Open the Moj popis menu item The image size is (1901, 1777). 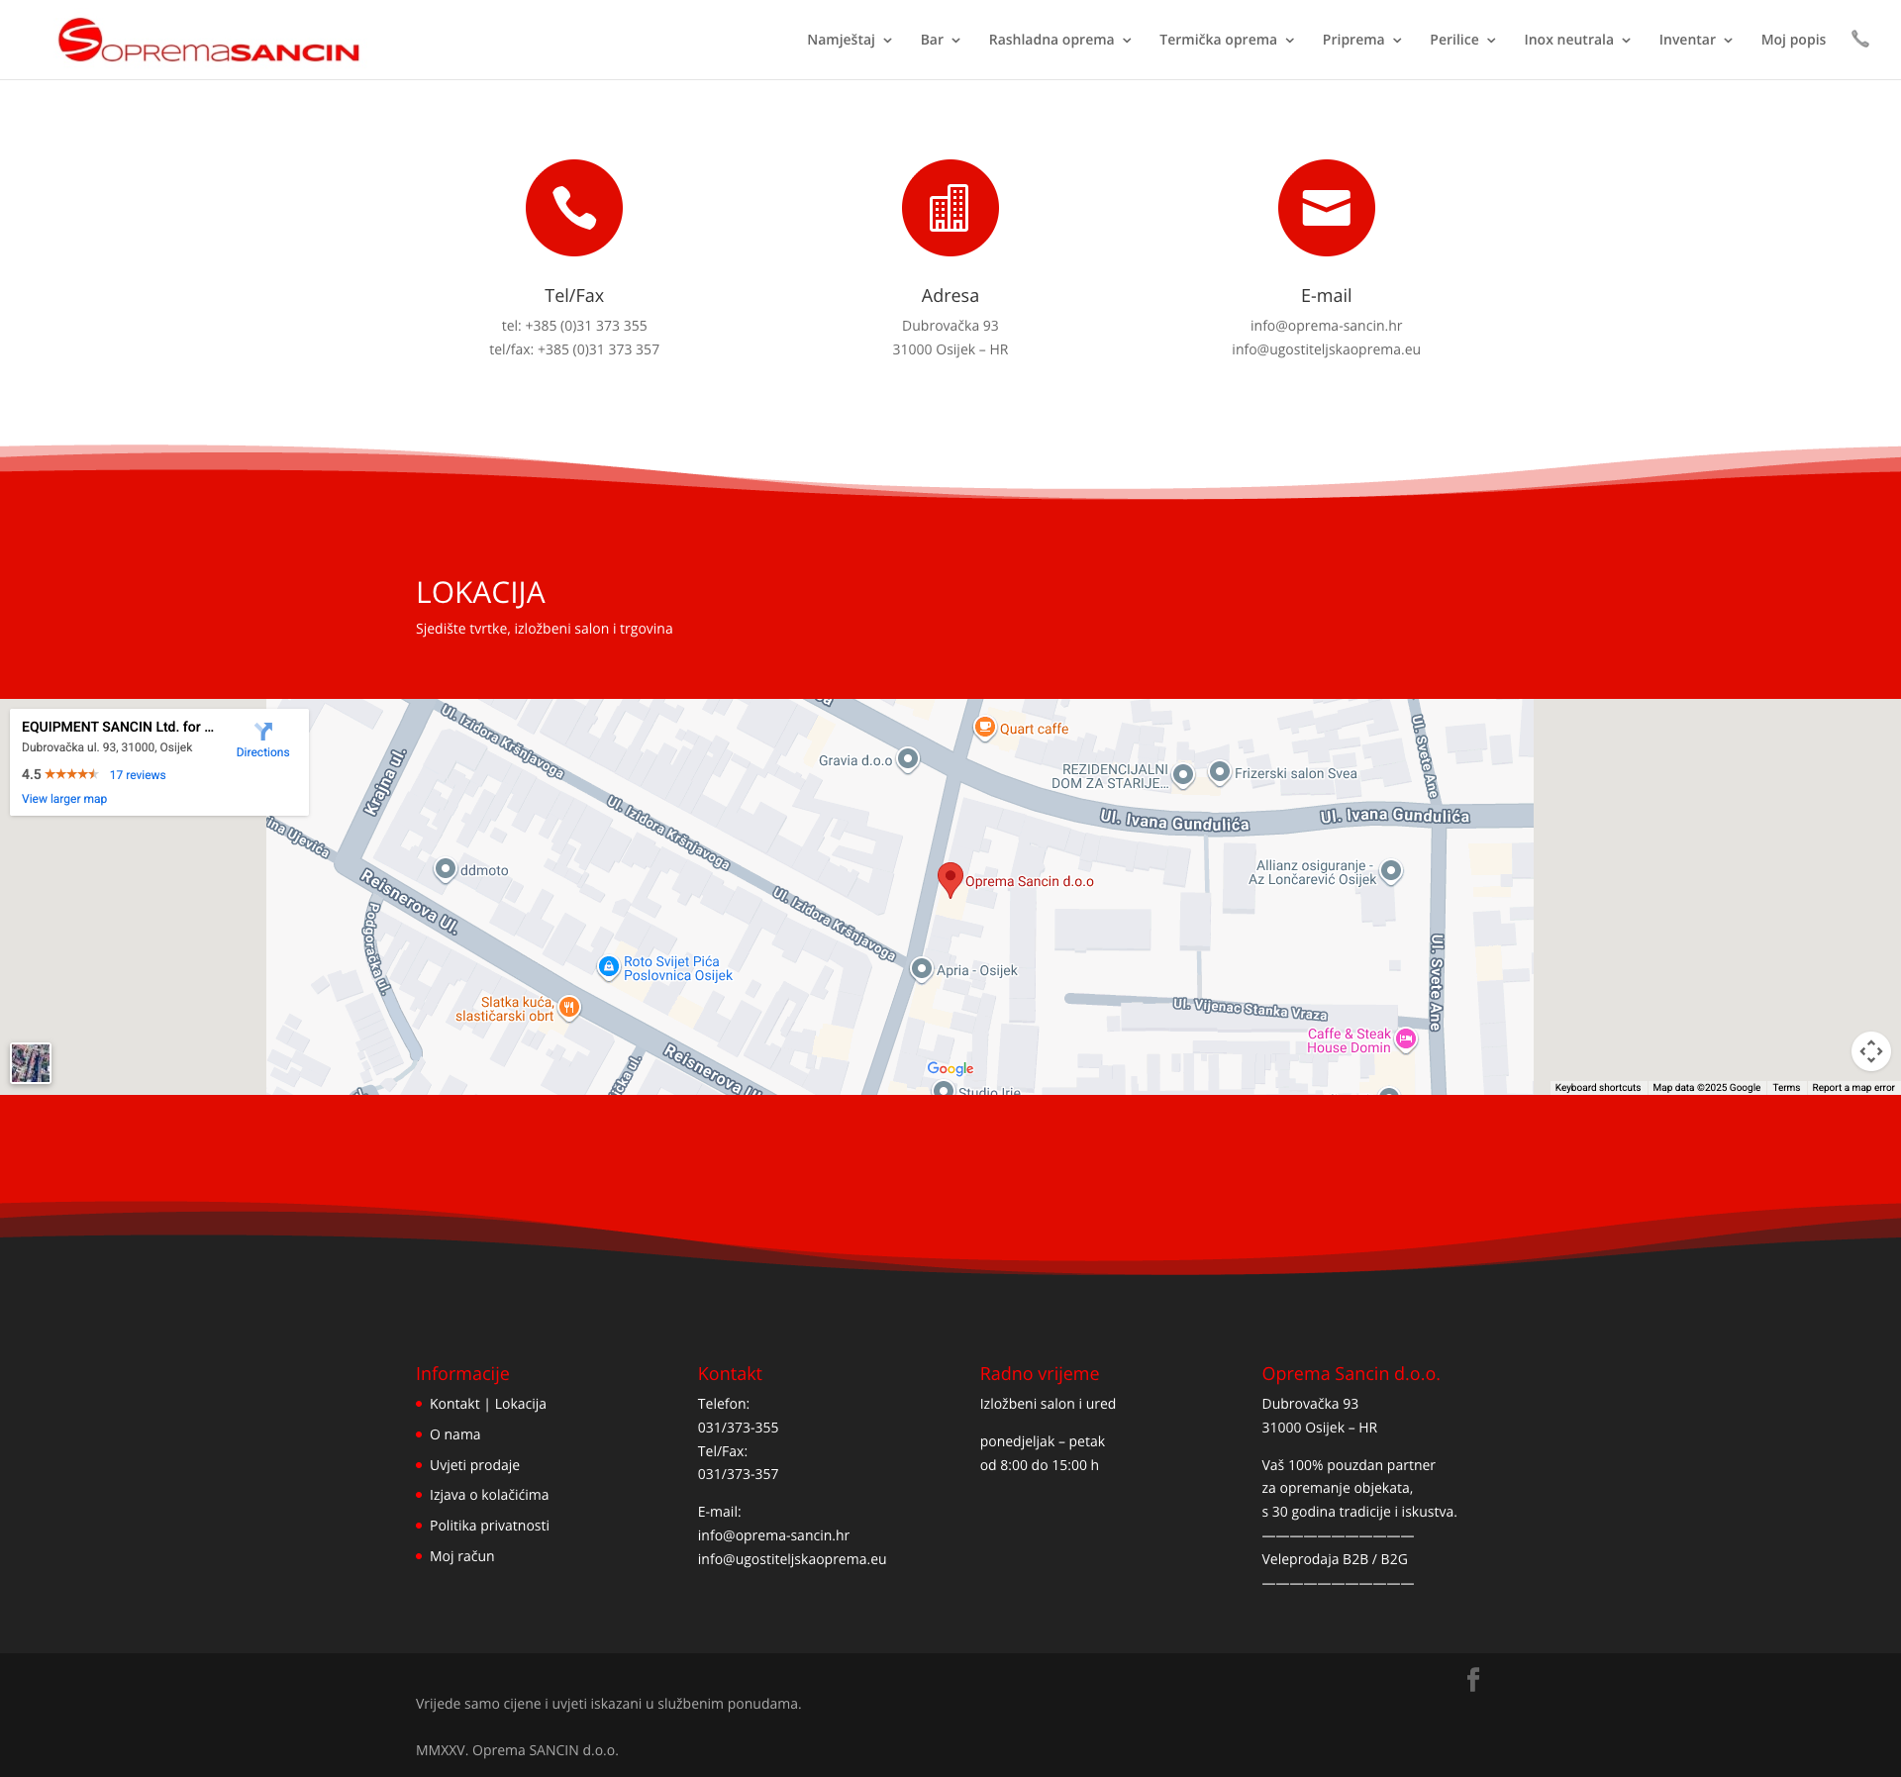pos(1793,40)
